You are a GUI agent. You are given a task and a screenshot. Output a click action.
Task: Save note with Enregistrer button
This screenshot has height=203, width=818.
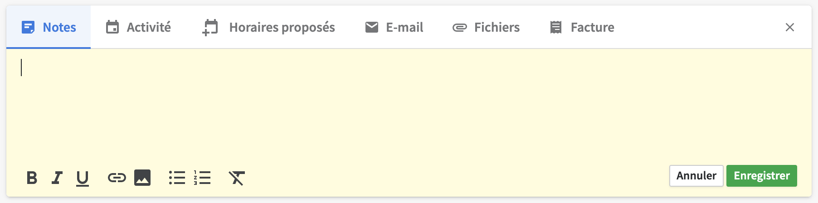coord(761,176)
